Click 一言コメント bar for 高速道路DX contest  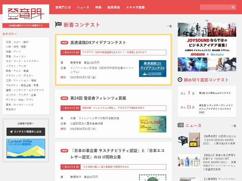pyautogui.click(x=114, y=52)
